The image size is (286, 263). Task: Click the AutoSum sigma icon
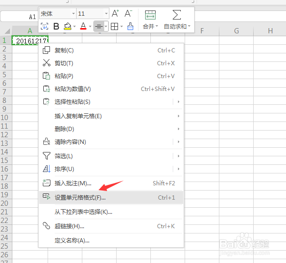(x=177, y=15)
